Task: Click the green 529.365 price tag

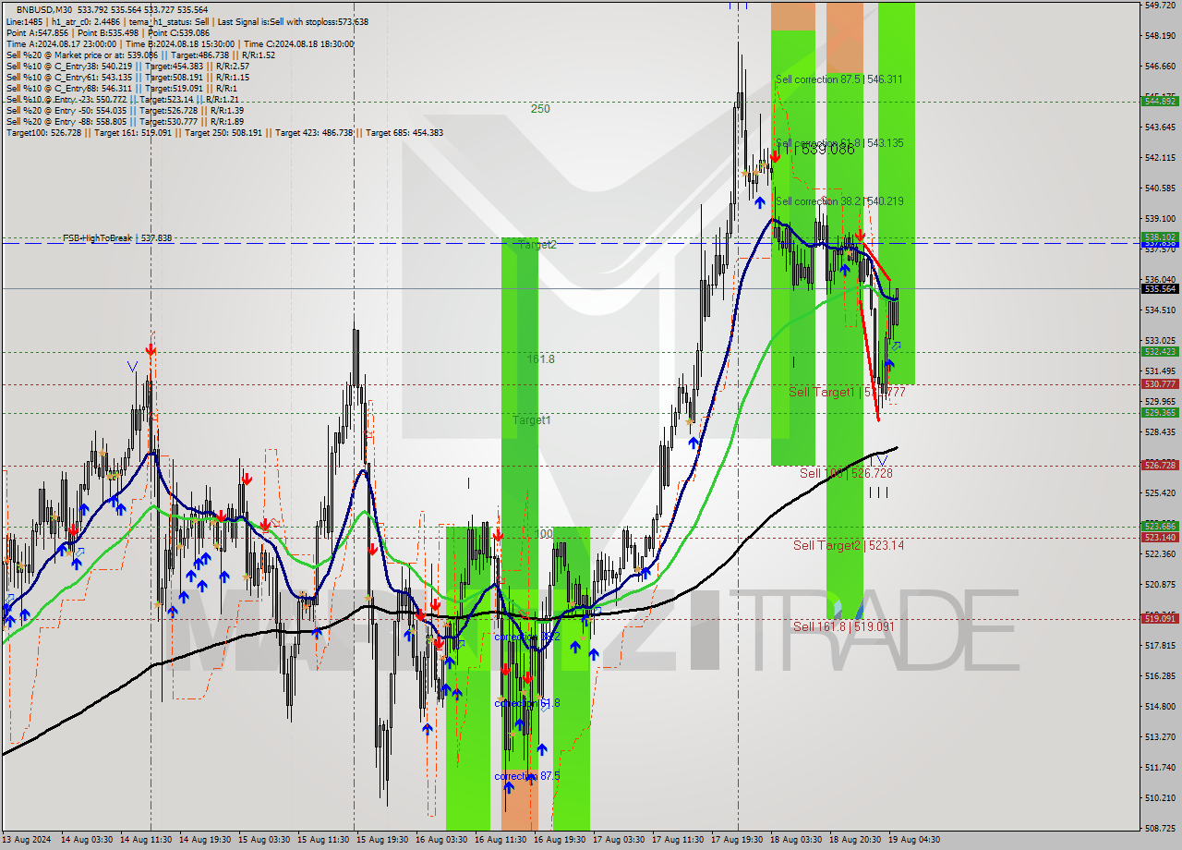Action: [x=1160, y=412]
